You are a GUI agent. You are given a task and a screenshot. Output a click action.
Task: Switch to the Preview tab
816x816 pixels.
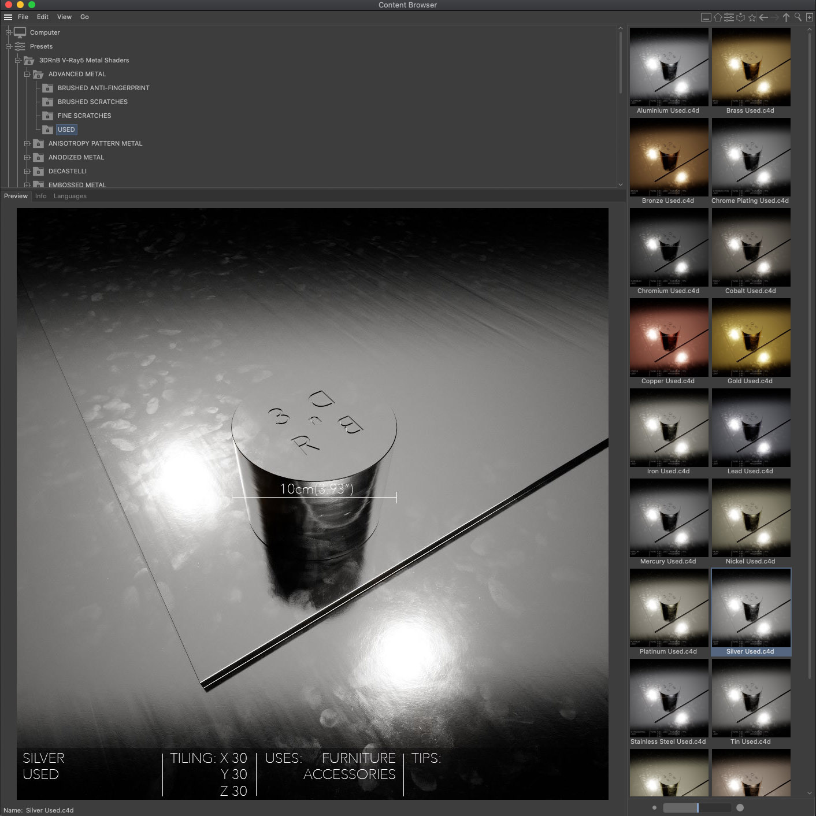[16, 196]
